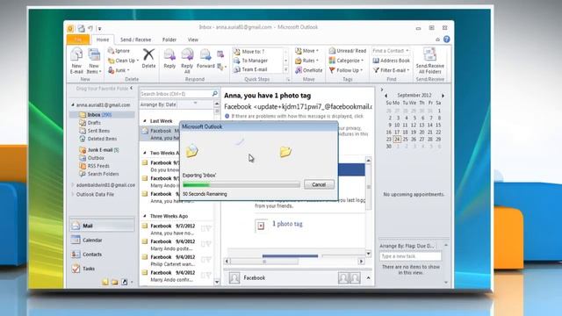The height and width of the screenshot is (316, 562).
Task: Open Outlook Help question mark icon
Action: coord(446,39)
